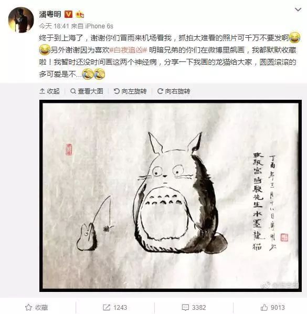The image size is (307, 314).
Task: Click the upward arrow icon beside 收起
Action: (42, 91)
